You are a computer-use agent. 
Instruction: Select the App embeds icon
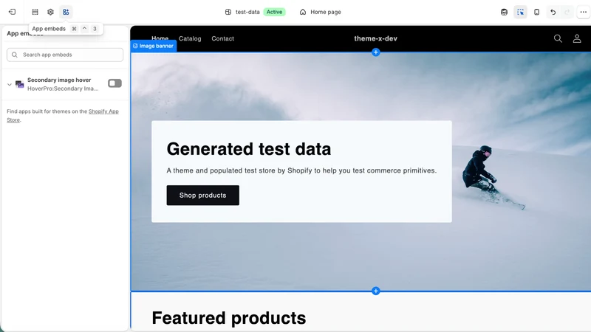click(x=66, y=12)
